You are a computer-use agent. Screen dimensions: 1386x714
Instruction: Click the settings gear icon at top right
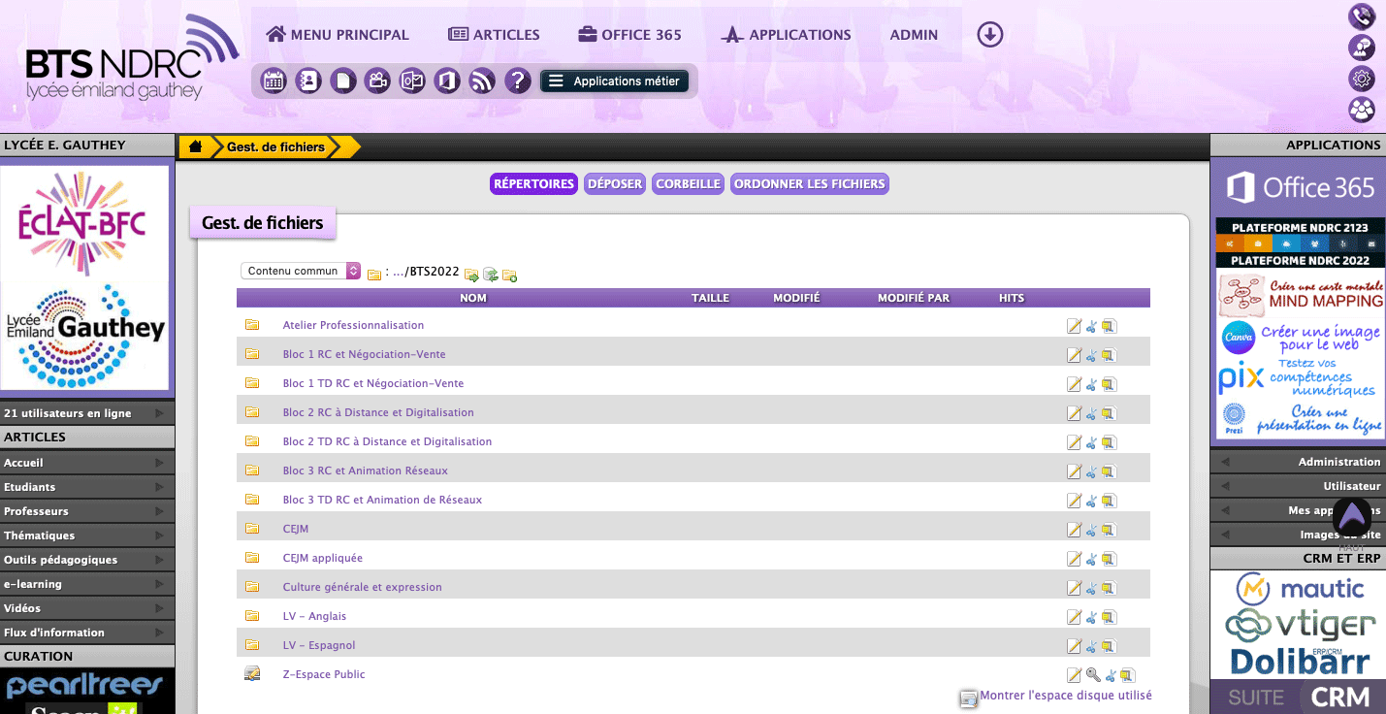[x=1362, y=79]
